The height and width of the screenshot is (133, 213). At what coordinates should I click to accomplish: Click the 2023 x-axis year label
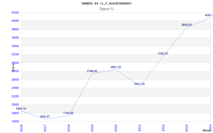(x=187, y=128)
